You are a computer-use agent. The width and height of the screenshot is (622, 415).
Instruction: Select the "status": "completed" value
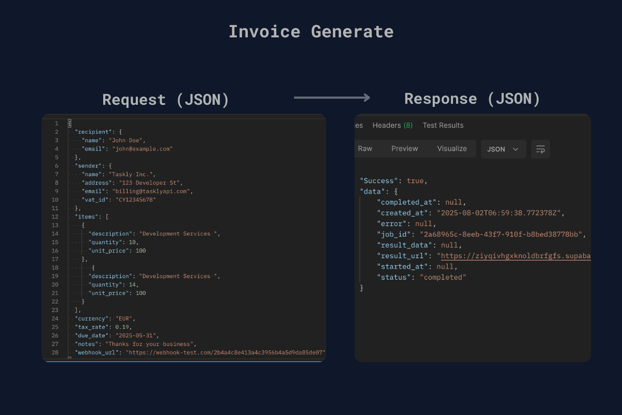[443, 277]
